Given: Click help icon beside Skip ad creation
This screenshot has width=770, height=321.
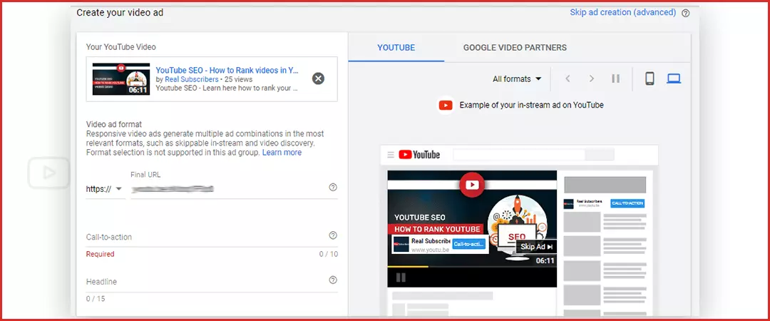Looking at the screenshot, I should click(686, 14).
